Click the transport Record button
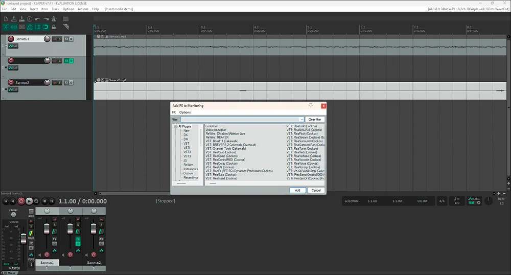 pyautogui.click(x=21, y=201)
